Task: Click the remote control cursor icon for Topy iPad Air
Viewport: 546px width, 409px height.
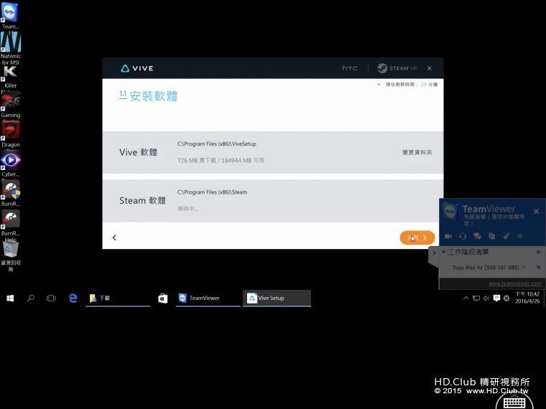Action: click(538, 268)
